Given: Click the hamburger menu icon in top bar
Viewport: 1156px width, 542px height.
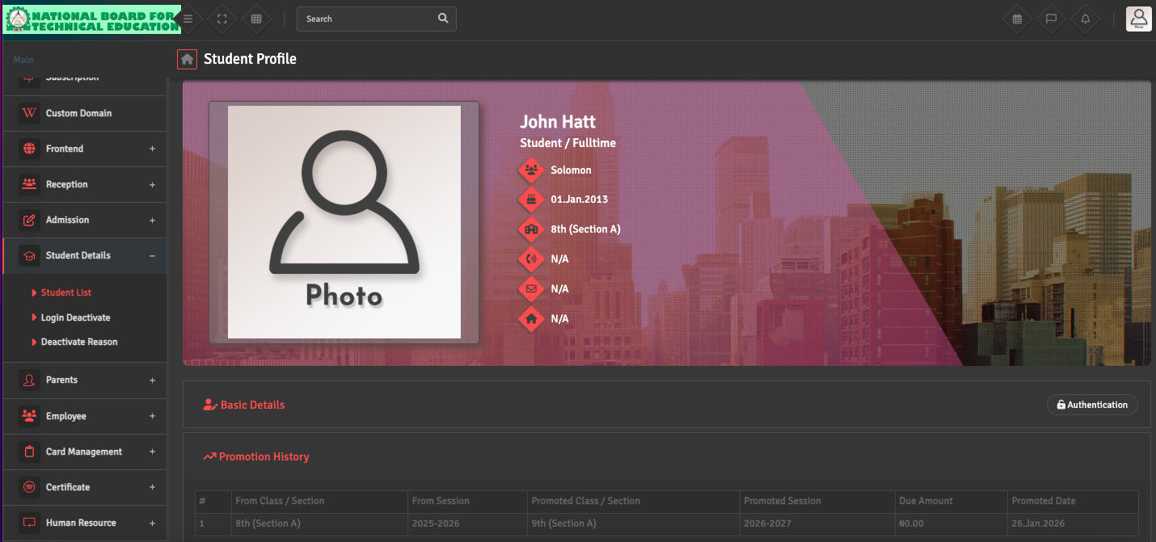Looking at the screenshot, I should [x=188, y=19].
